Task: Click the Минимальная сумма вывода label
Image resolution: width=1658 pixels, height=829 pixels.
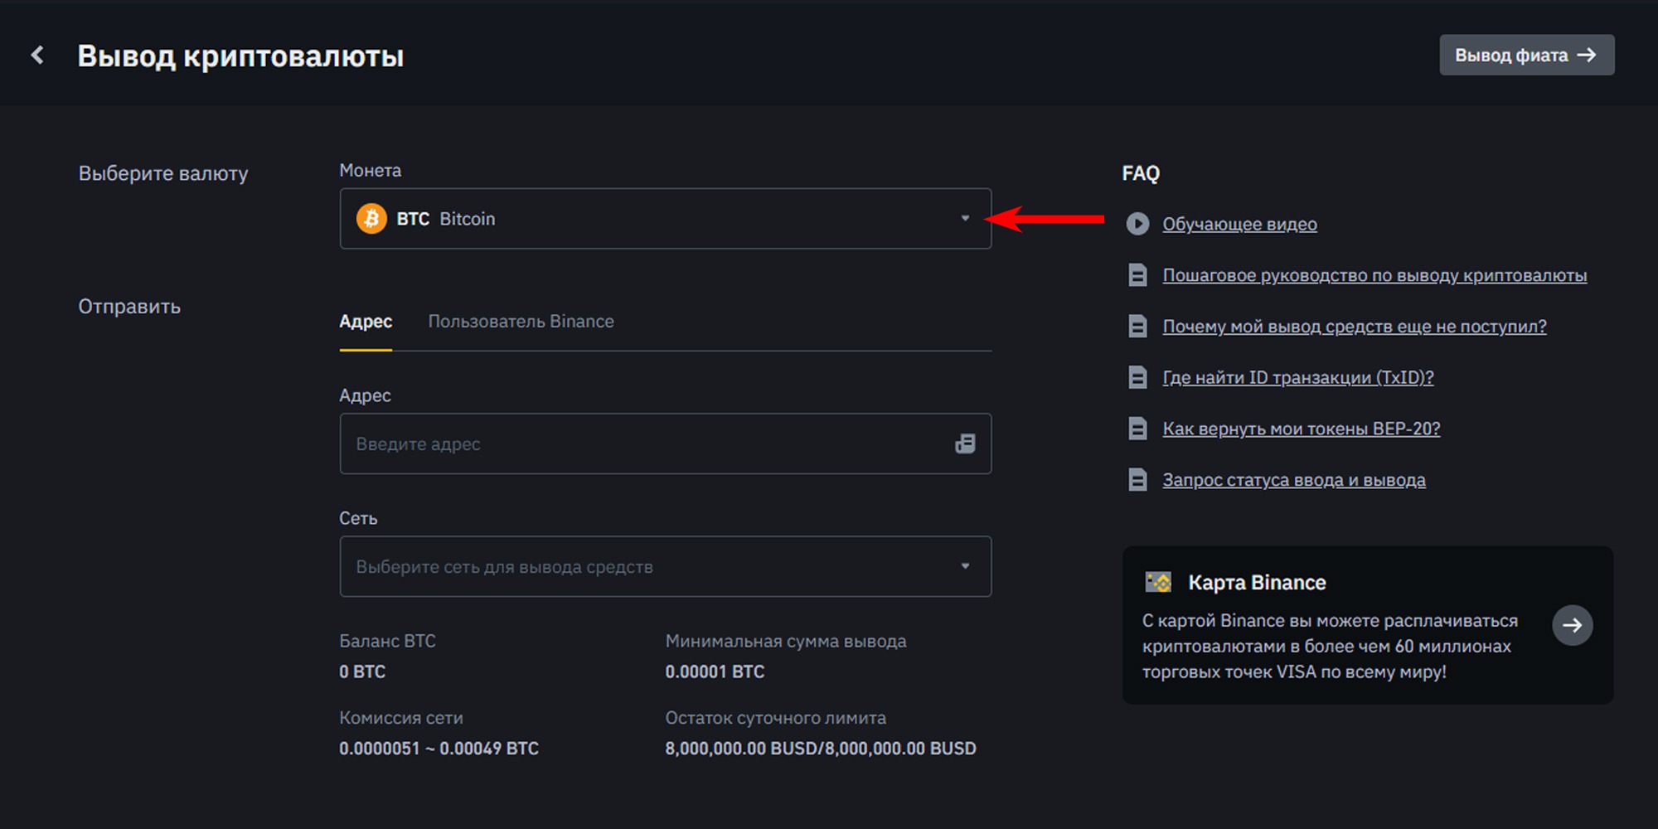Action: click(x=786, y=641)
